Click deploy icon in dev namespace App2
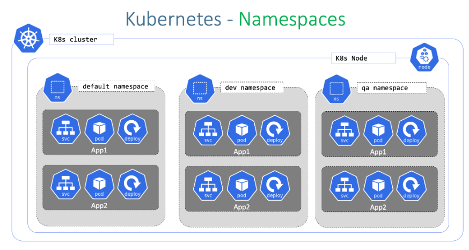This screenshot has height=250, width=469. coord(275,186)
